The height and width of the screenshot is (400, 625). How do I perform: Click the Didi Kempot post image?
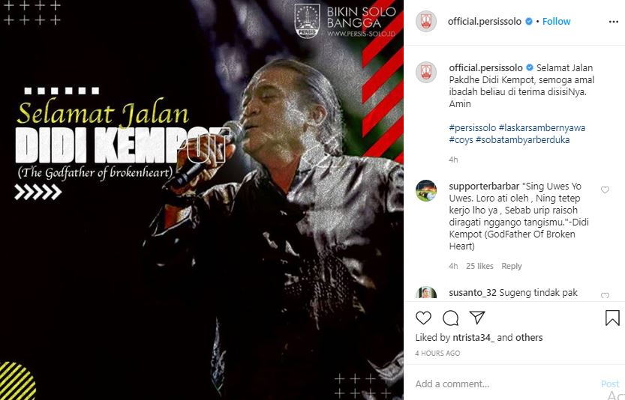click(x=202, y=200)
